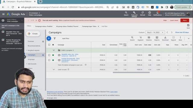Open Recommendations in sidebar
This screenshot has height=108, width=193.
click(34, 46)
